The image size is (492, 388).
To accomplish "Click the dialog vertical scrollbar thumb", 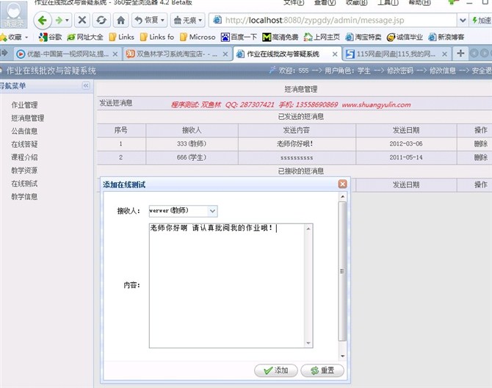I will (342, 271).
